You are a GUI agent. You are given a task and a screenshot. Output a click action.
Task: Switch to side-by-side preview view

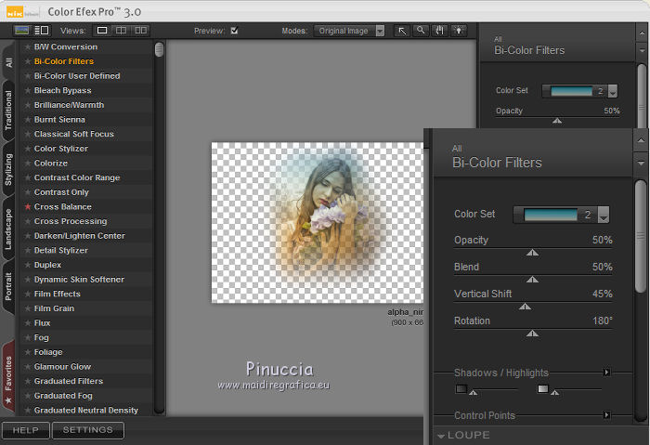[140, 31]
